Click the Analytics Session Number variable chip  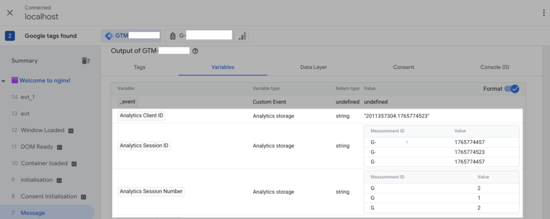151,191
